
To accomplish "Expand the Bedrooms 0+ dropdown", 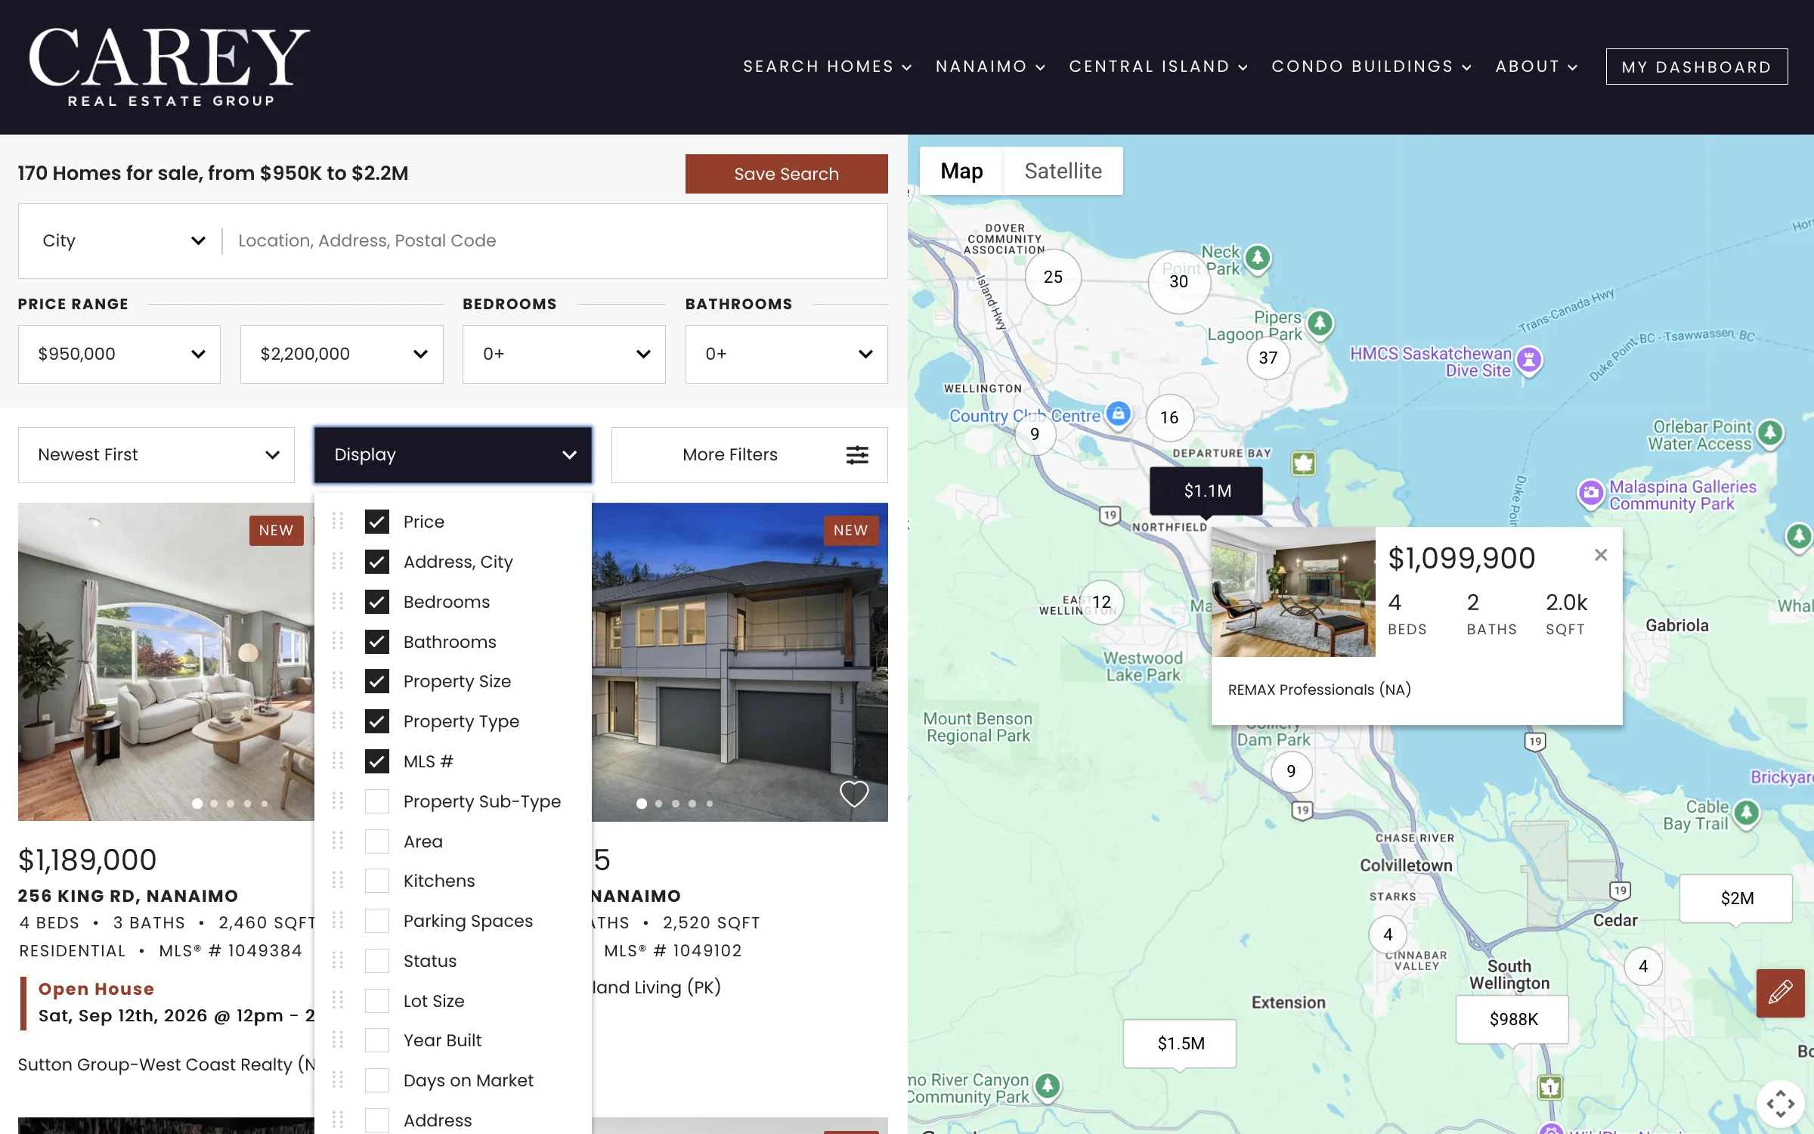I will (x=564, y=355).
